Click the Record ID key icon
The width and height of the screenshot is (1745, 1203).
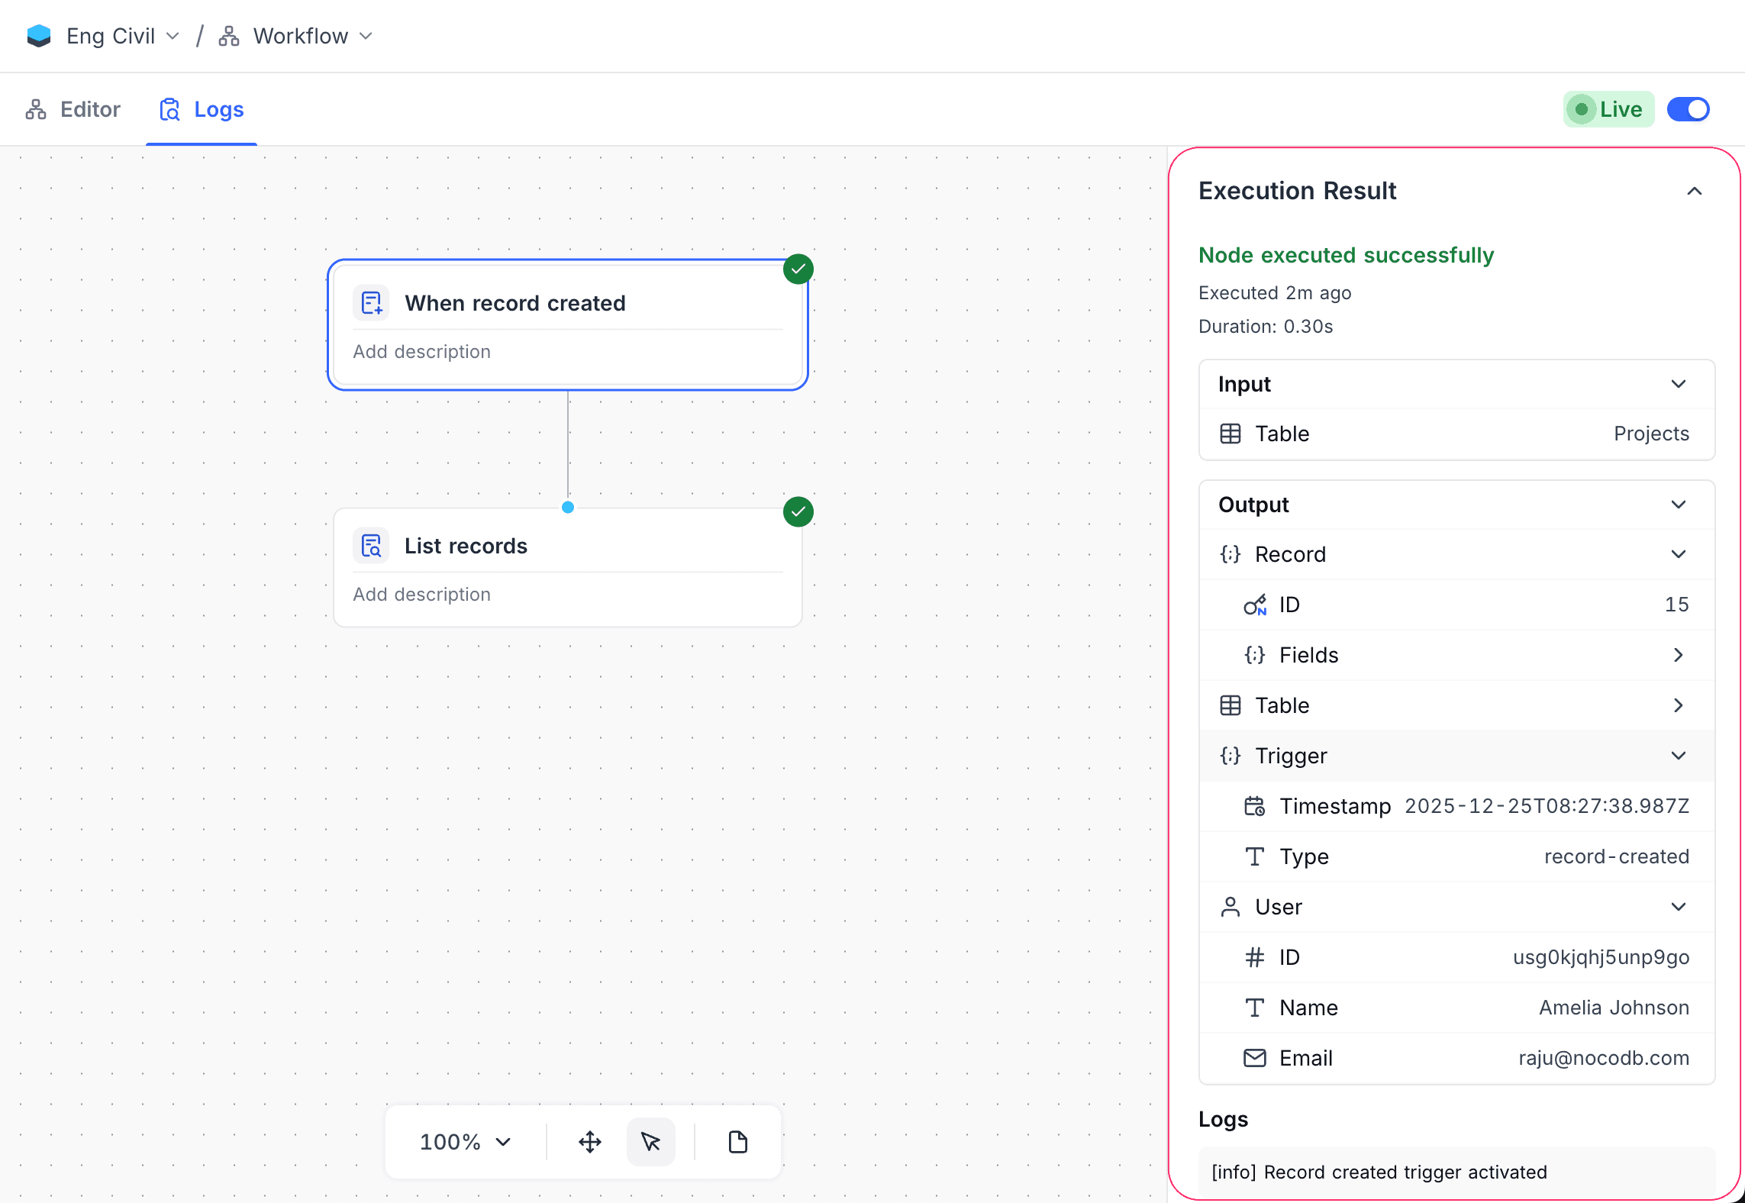[x=1255, y=605]
